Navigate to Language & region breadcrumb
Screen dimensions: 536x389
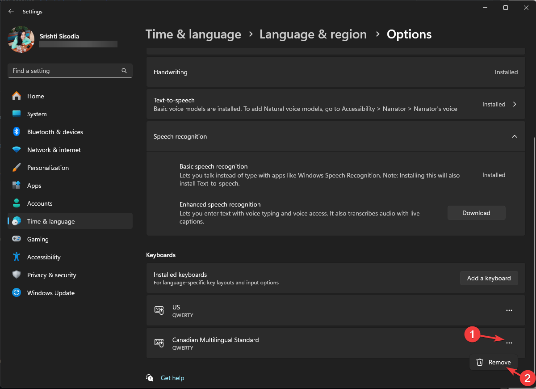(313, 34)
